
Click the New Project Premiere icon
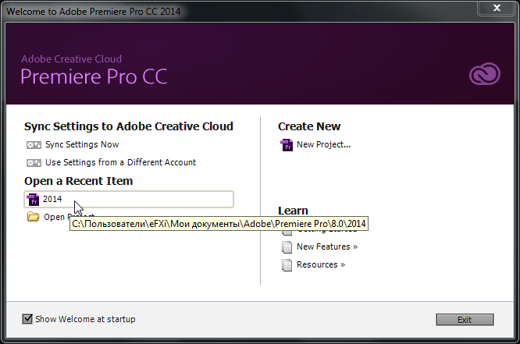287,145
